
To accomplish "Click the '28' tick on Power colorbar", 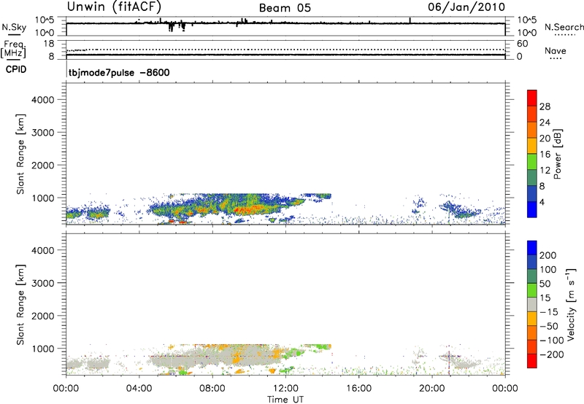I will coord(545,106).
